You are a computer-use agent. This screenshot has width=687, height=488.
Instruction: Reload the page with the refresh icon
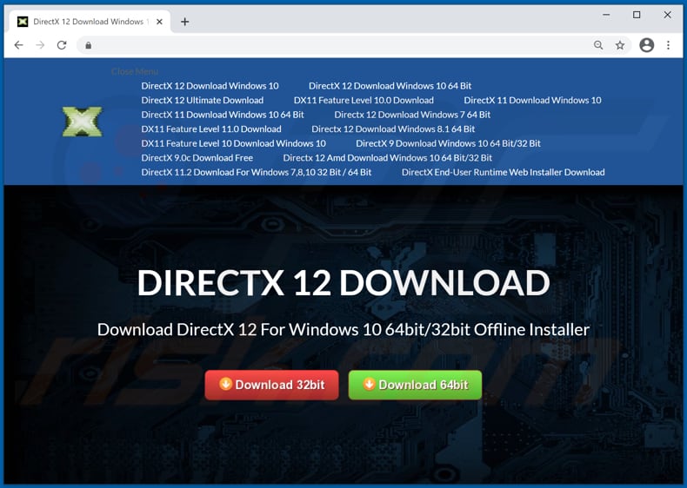pos(62,45)
